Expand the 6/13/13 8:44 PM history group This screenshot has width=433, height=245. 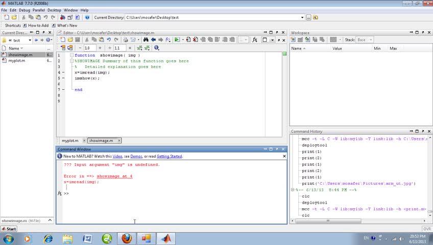point(293,190)
